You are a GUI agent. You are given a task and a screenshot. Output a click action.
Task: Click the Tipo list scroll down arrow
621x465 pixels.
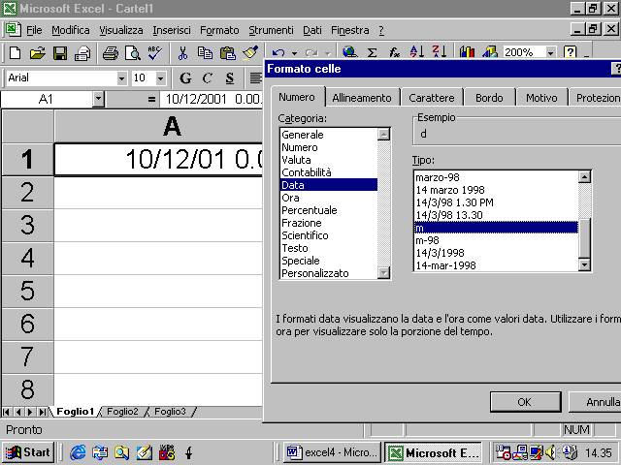584,264
